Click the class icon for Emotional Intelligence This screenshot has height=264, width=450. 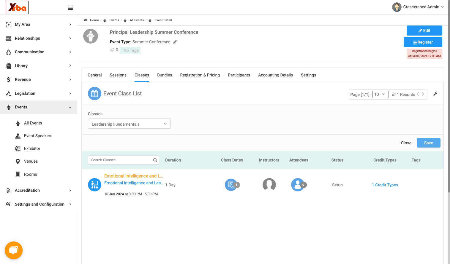pyautogui.click(x=94, y=185)
